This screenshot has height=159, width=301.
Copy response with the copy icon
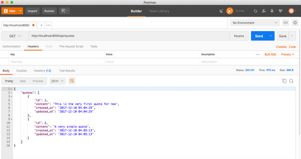pos(284,81)
